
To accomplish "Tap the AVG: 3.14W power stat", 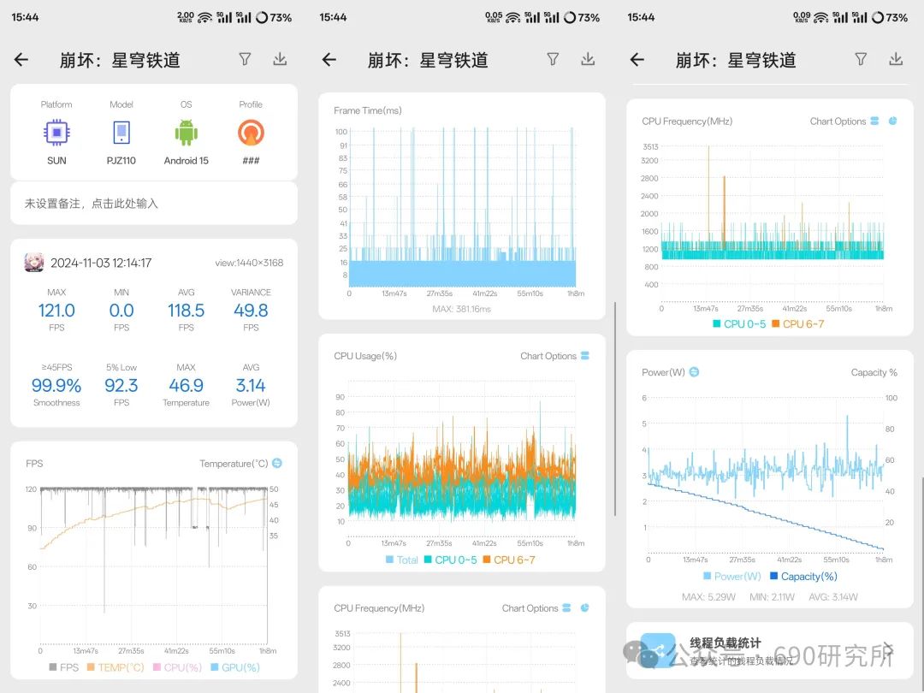I will pyautogui.click(x=833, y=597).
